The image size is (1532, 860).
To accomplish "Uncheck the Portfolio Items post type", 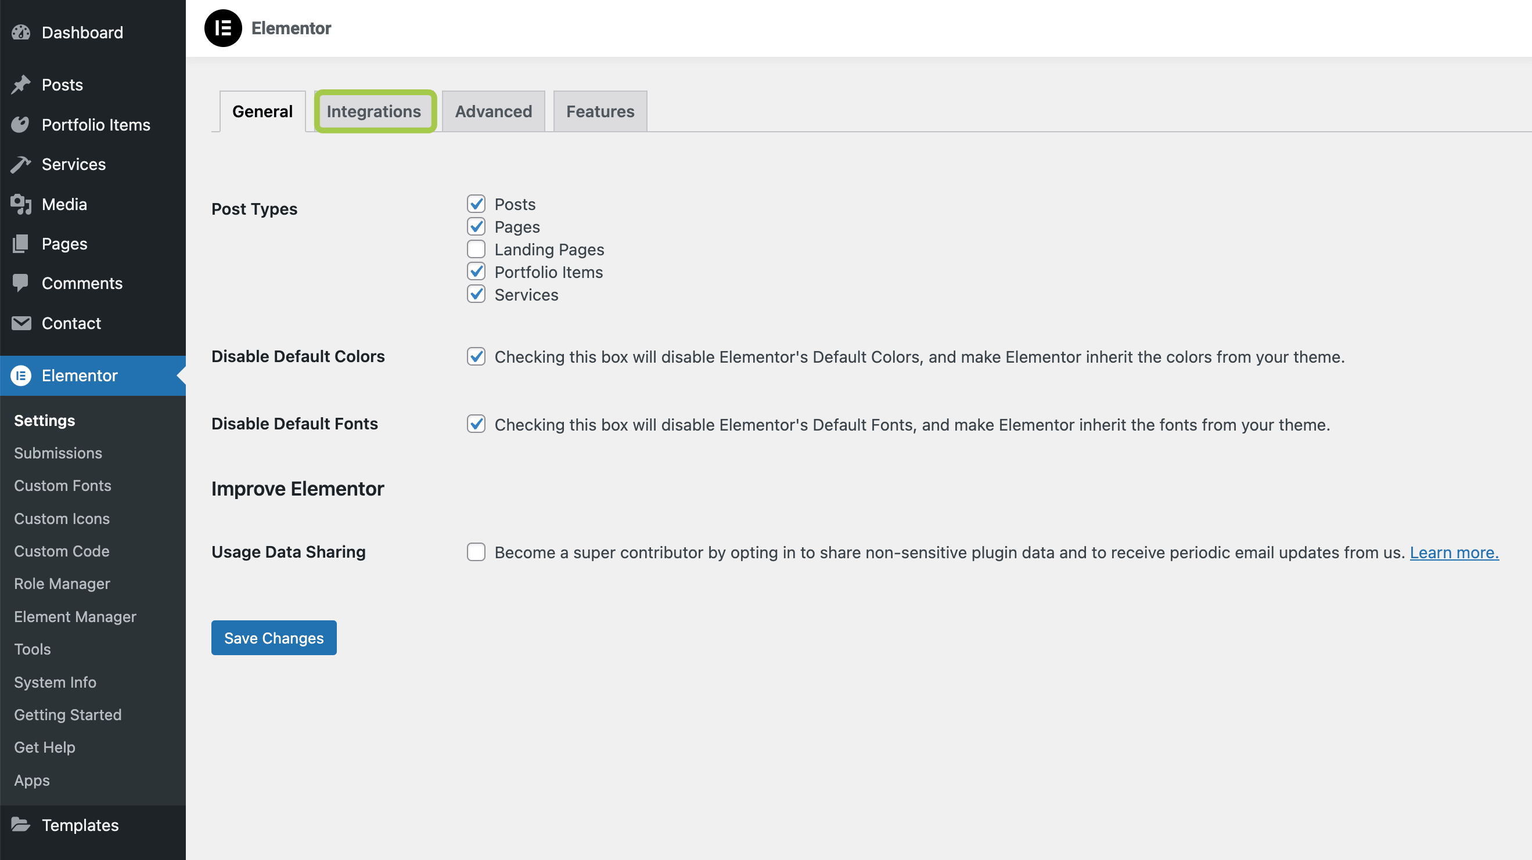I will [476, 272].
